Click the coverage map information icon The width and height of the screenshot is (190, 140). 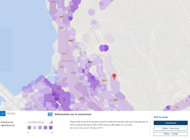click(50, 114)
